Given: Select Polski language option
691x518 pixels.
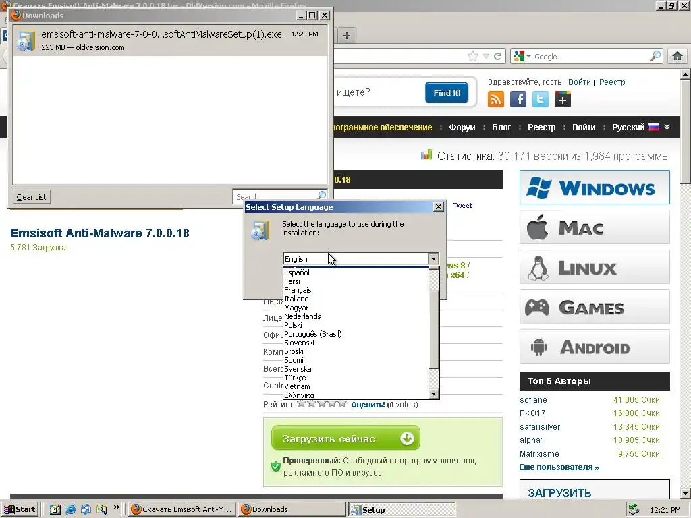Looking at the screenshot, I should (356, 325).
